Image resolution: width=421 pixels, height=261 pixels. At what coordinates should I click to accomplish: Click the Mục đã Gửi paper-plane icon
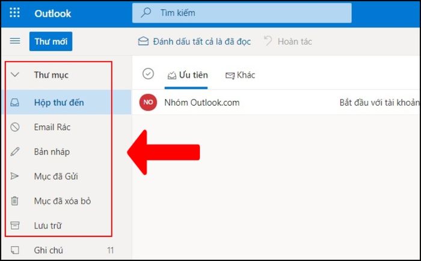(14, 176)
